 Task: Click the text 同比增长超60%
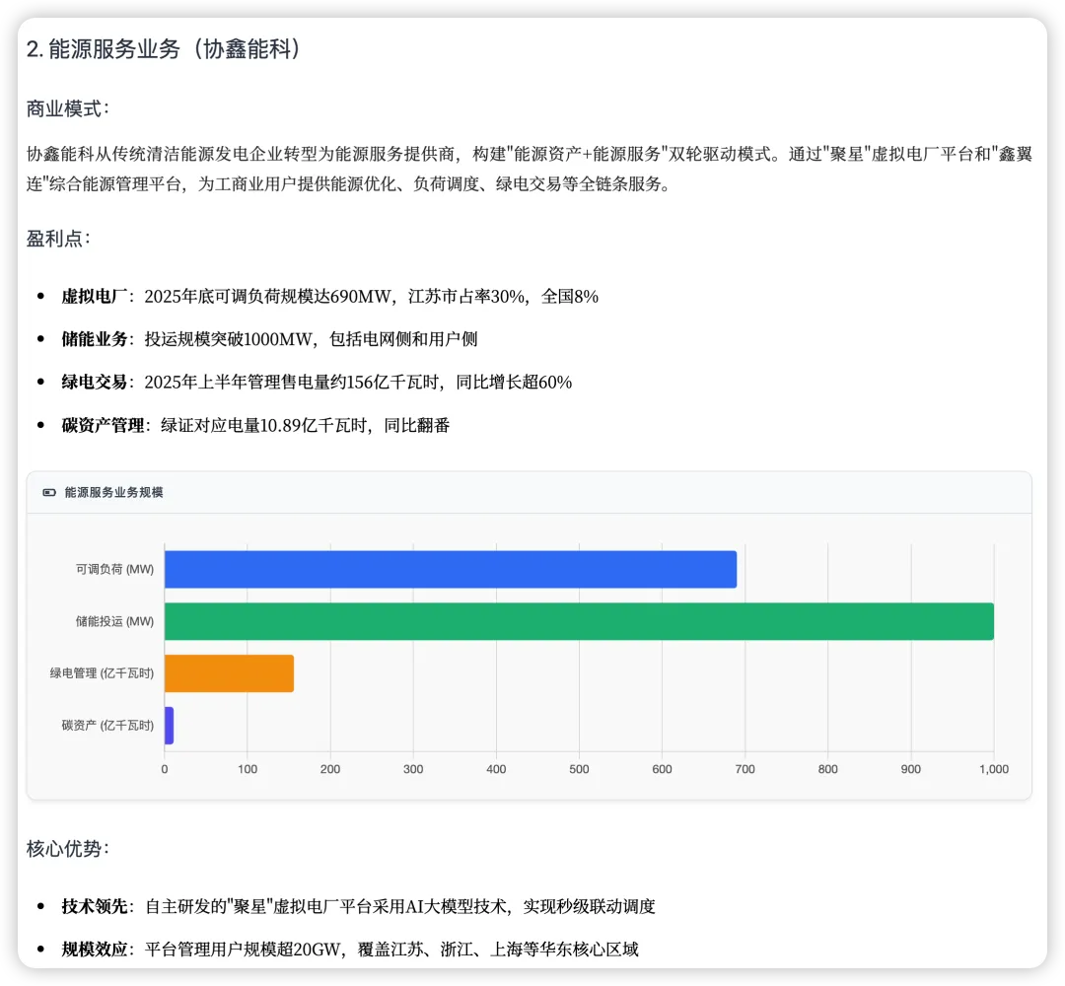pos(514,383)
